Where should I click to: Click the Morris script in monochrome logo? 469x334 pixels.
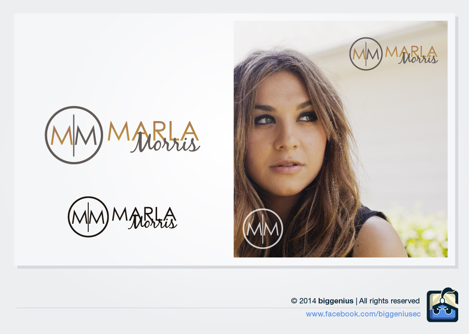pos(153,223)
